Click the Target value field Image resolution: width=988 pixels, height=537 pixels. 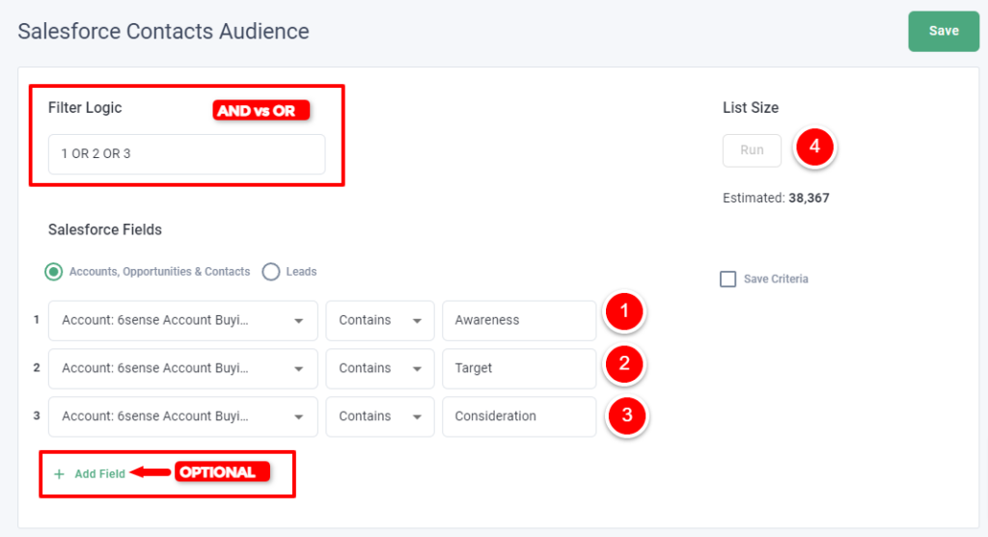pyautogui.click(x=519, y=368)
